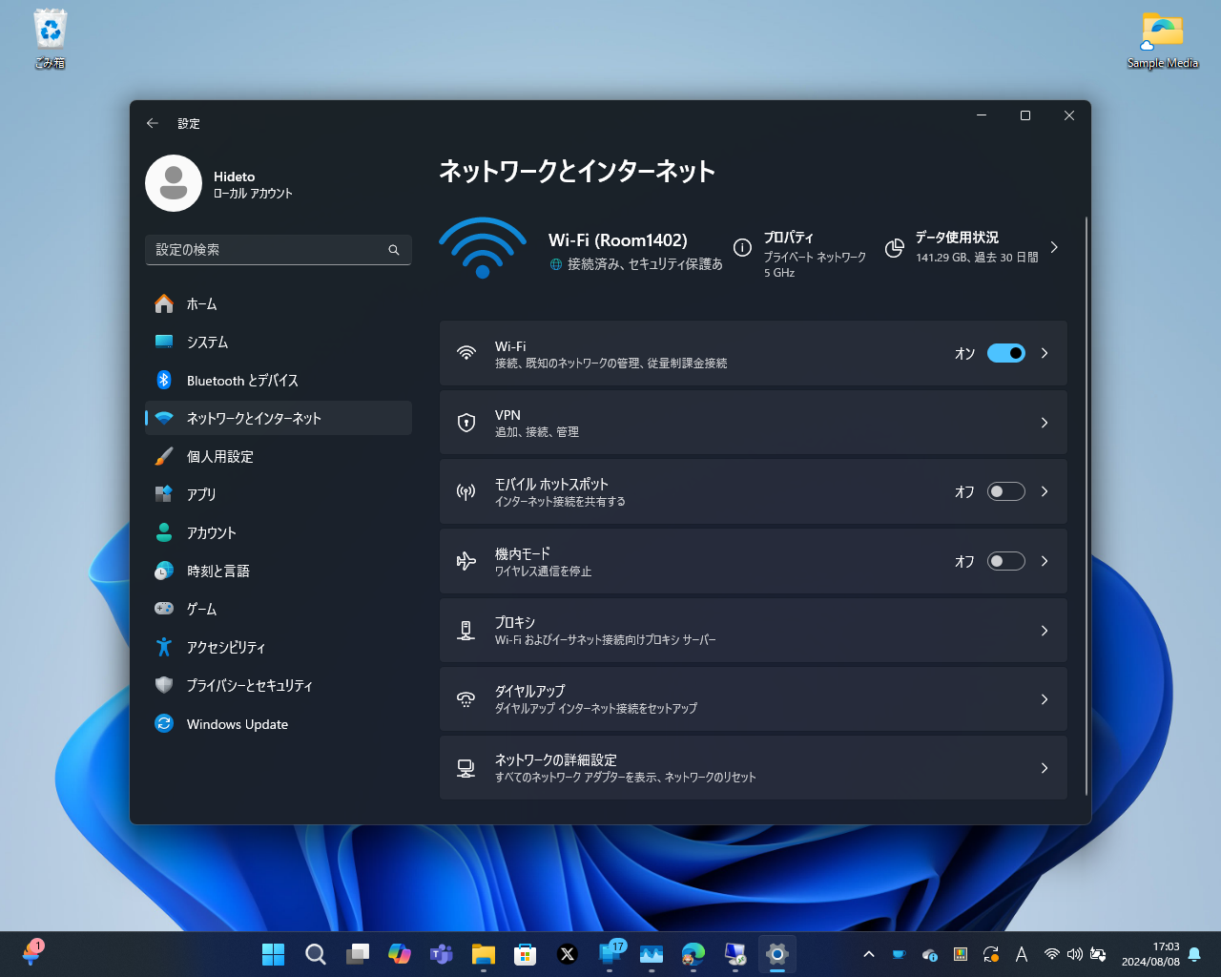Enable the モバイル ホットスポット toggle
1221x977 pixels.
[1005, 491]
